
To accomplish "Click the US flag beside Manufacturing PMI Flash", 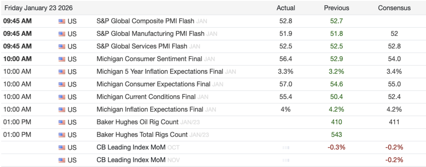I will 62,34.
